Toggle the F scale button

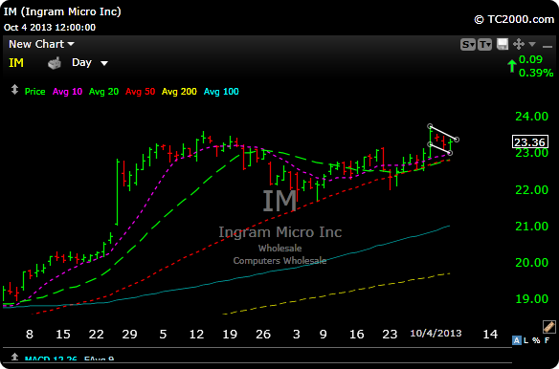[547, 340]
